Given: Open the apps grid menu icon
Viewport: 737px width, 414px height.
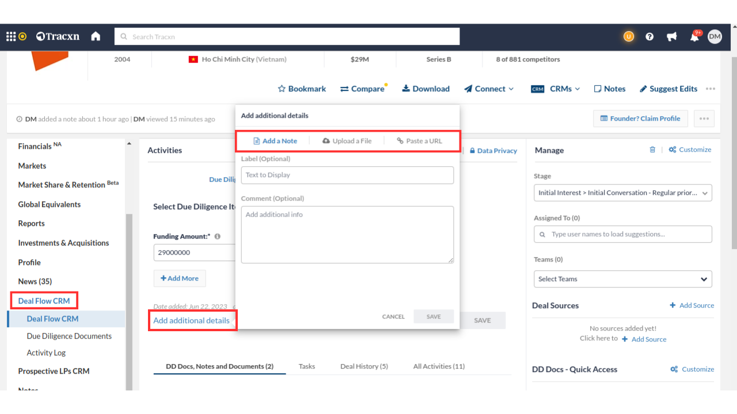Looking at the screenshot, I should 11,36.
